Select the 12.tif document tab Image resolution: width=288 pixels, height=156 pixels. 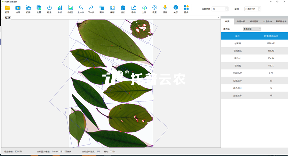click(7, 18)
